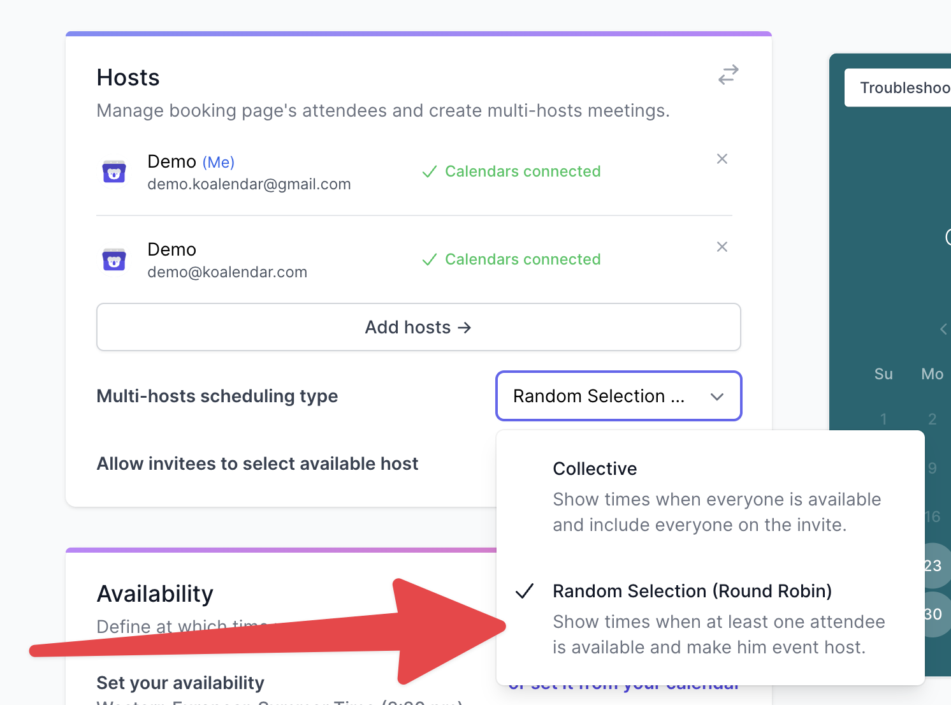The width and height of the screenshot is (951, 705).
Task: Remove host demo@koalendar.com with X icon
Action: pyautogui.click(x=722, y=247)
